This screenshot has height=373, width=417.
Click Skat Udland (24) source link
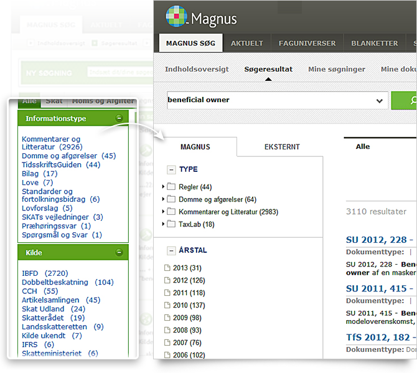[54, 309]
